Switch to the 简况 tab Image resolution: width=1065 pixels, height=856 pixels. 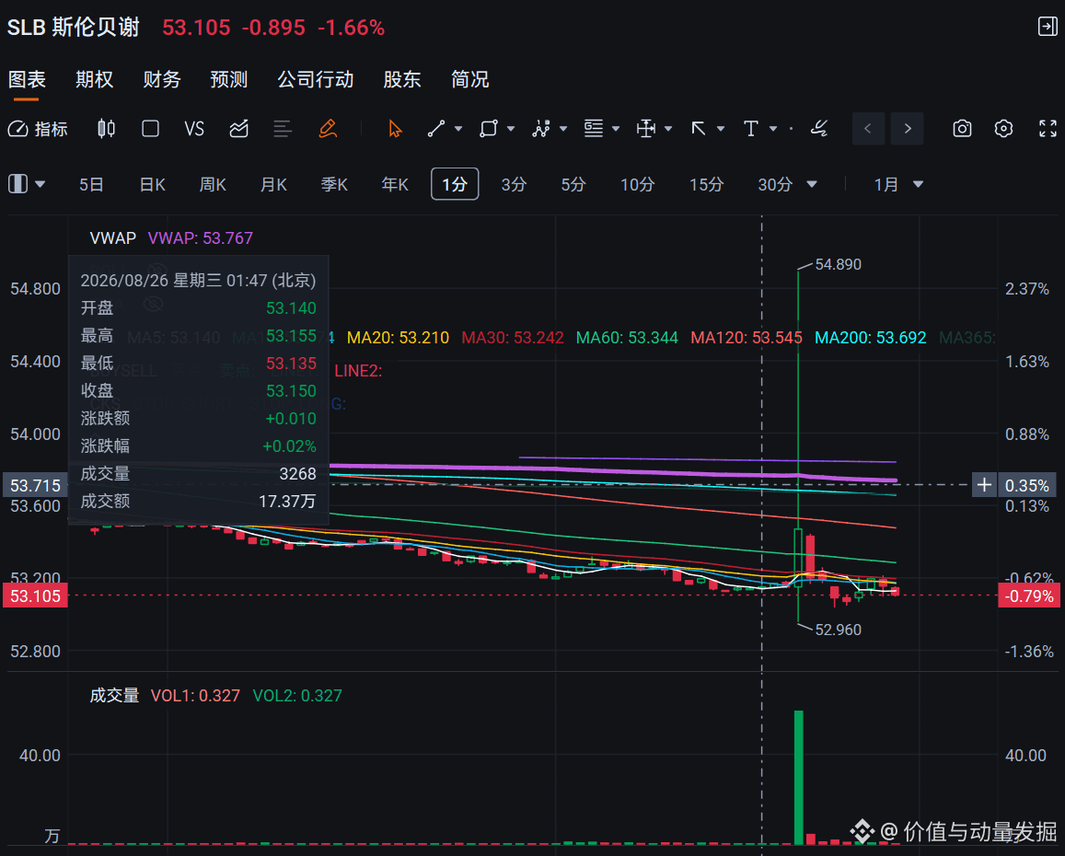coord(470,79)
